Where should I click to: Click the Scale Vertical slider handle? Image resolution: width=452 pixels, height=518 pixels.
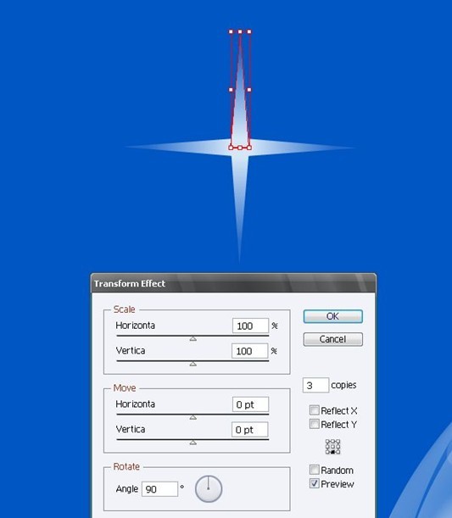click(193, 364)
